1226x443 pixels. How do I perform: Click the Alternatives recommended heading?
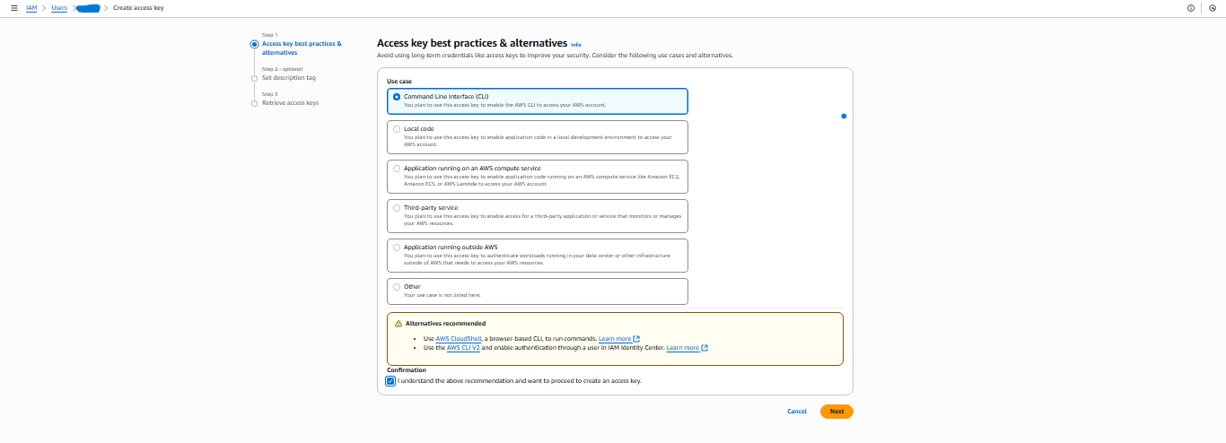tap(445, 323)
